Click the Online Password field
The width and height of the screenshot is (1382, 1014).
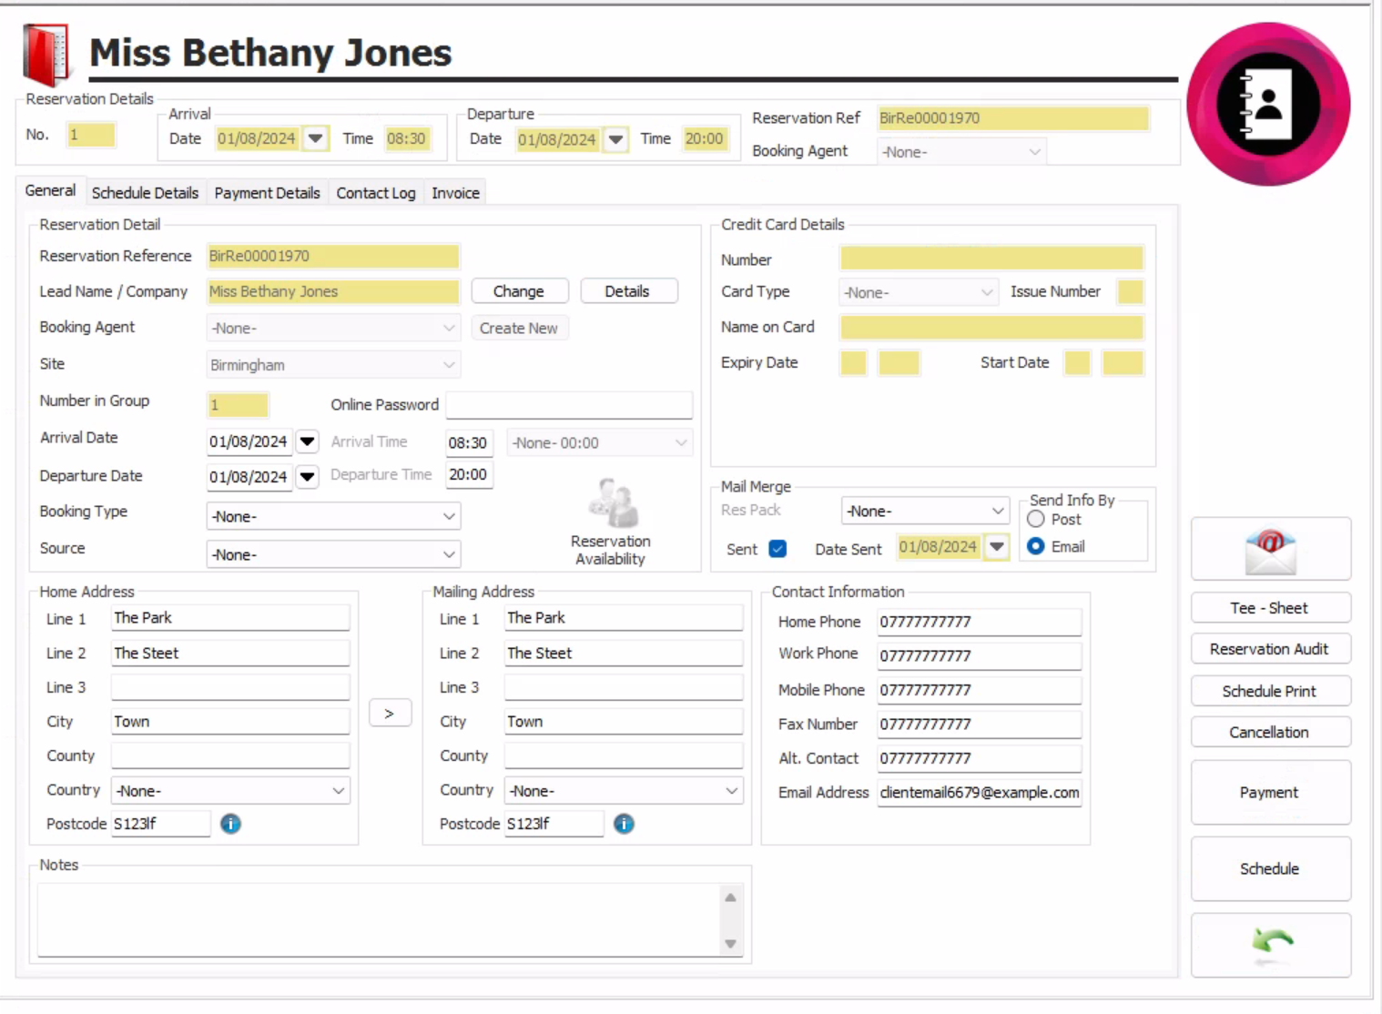pos(569,405)
